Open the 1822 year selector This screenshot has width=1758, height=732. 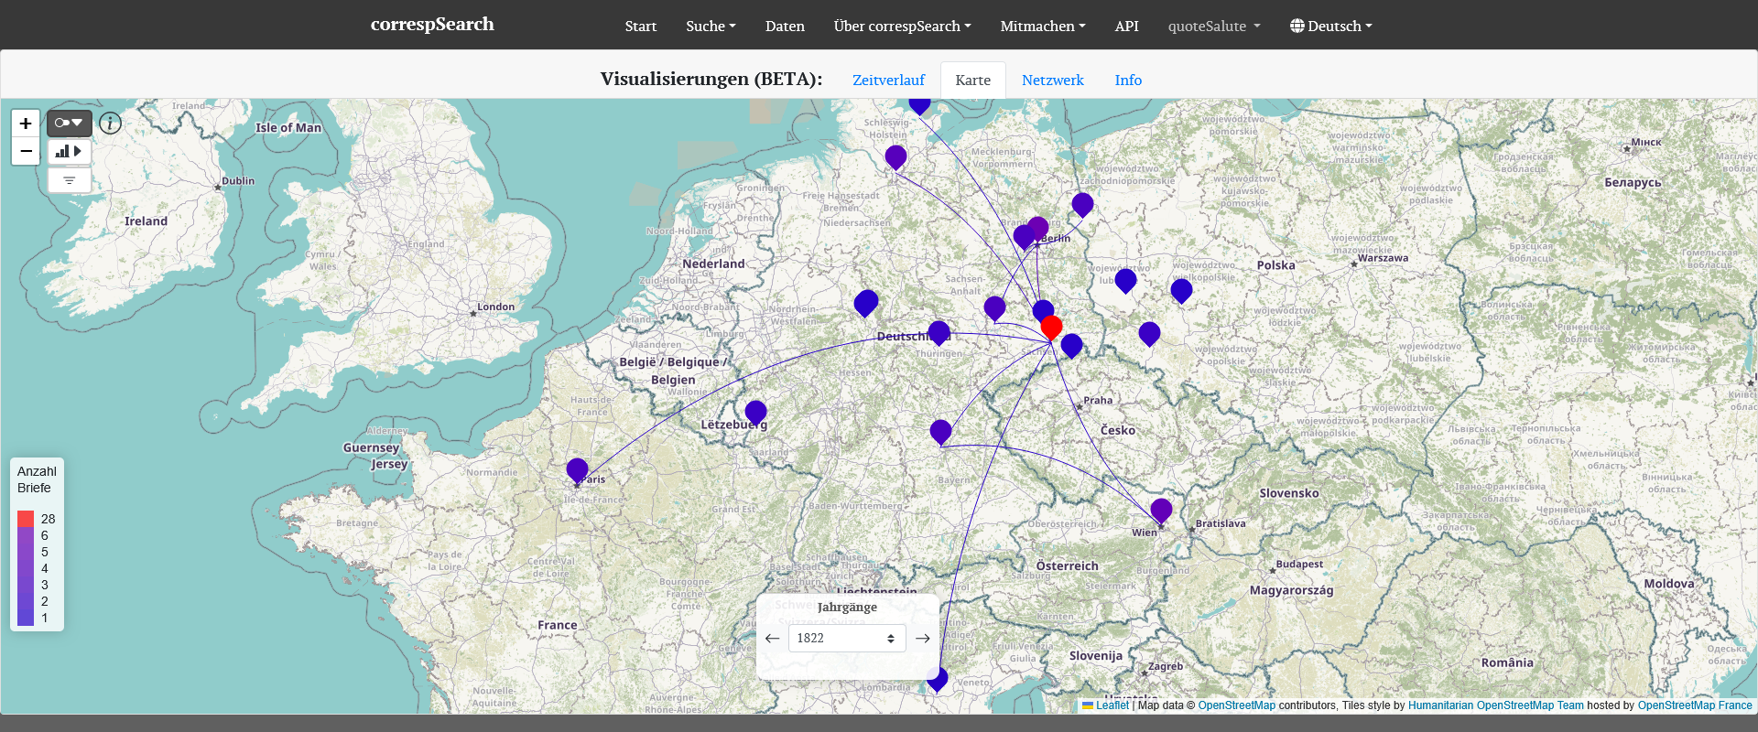coord(846,639)
